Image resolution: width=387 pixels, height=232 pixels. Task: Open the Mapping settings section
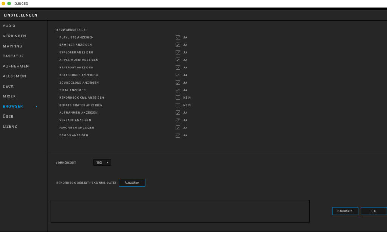coord(12,46)
